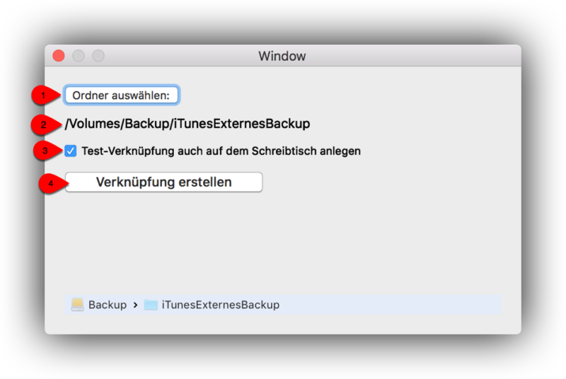Click 'iTunesExternesBackup' name in path bar
The image size is (566, 379).
[x=221, y=305]
